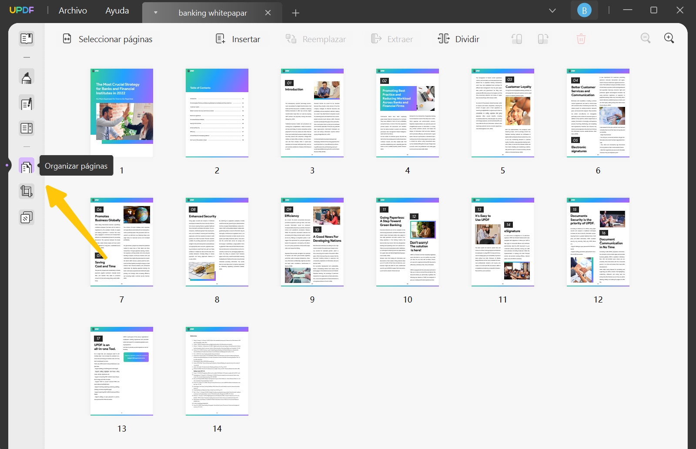Switch to the banking whitepapar tab

tap(213, 13)
